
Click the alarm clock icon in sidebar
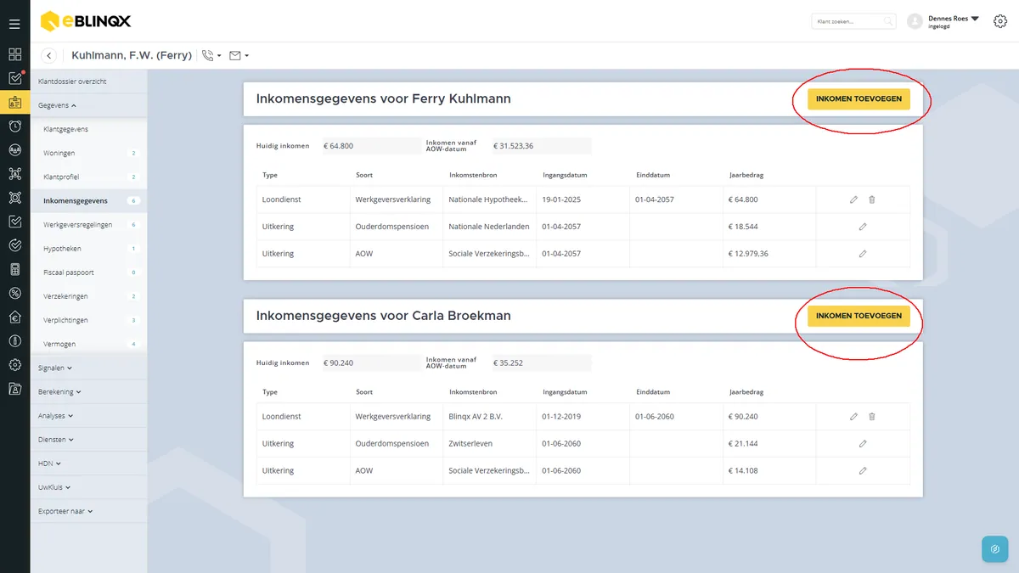tap(14, 126)
